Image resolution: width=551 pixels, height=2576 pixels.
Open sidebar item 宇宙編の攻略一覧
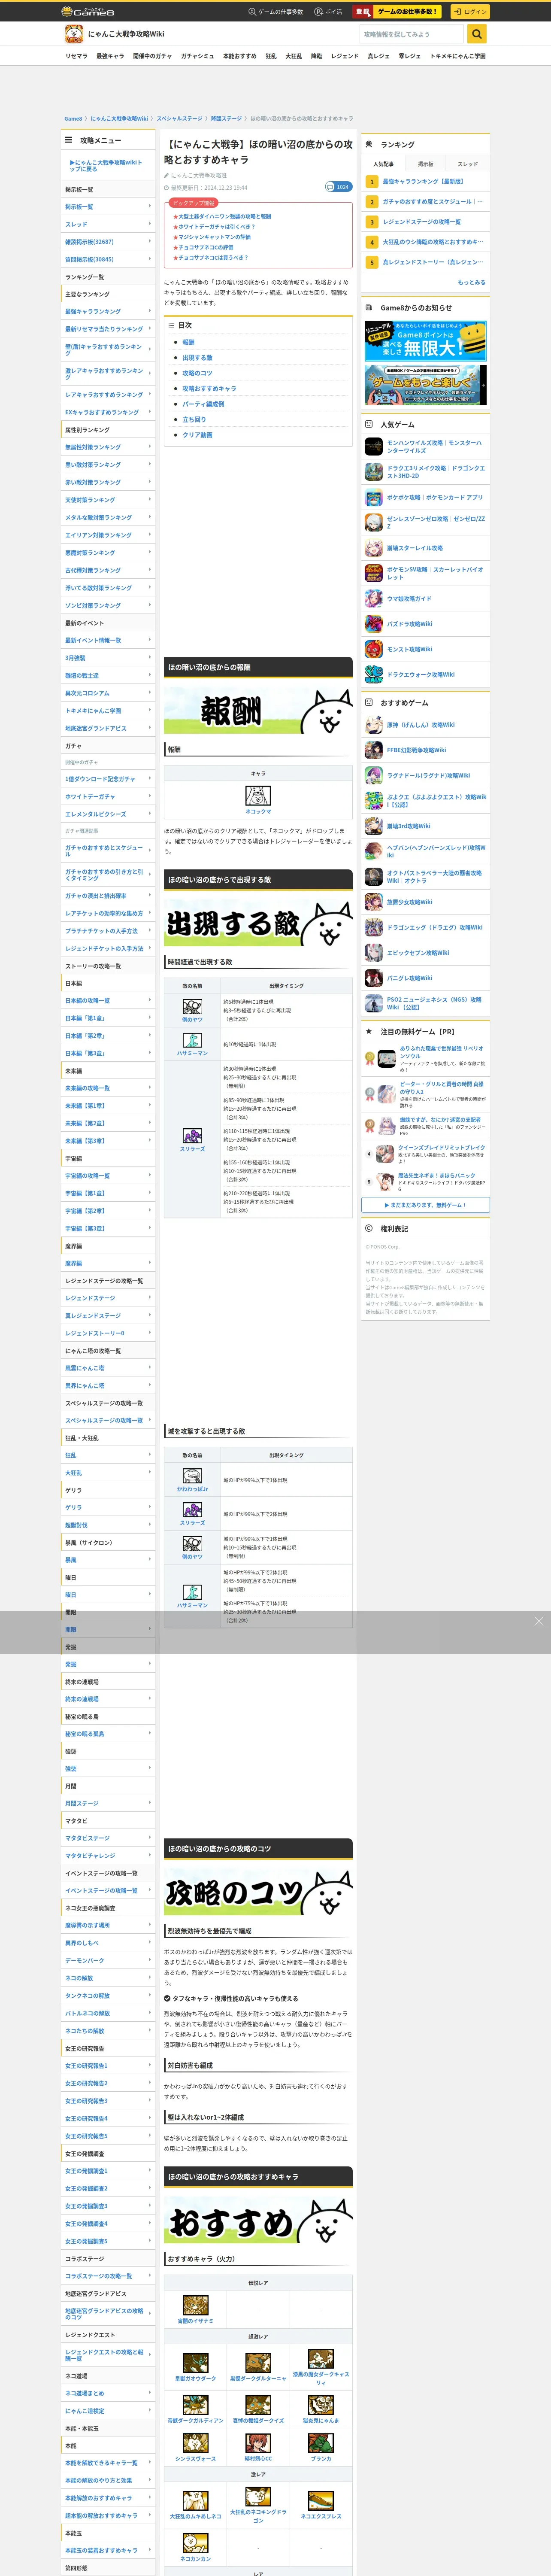point(108,1176)
